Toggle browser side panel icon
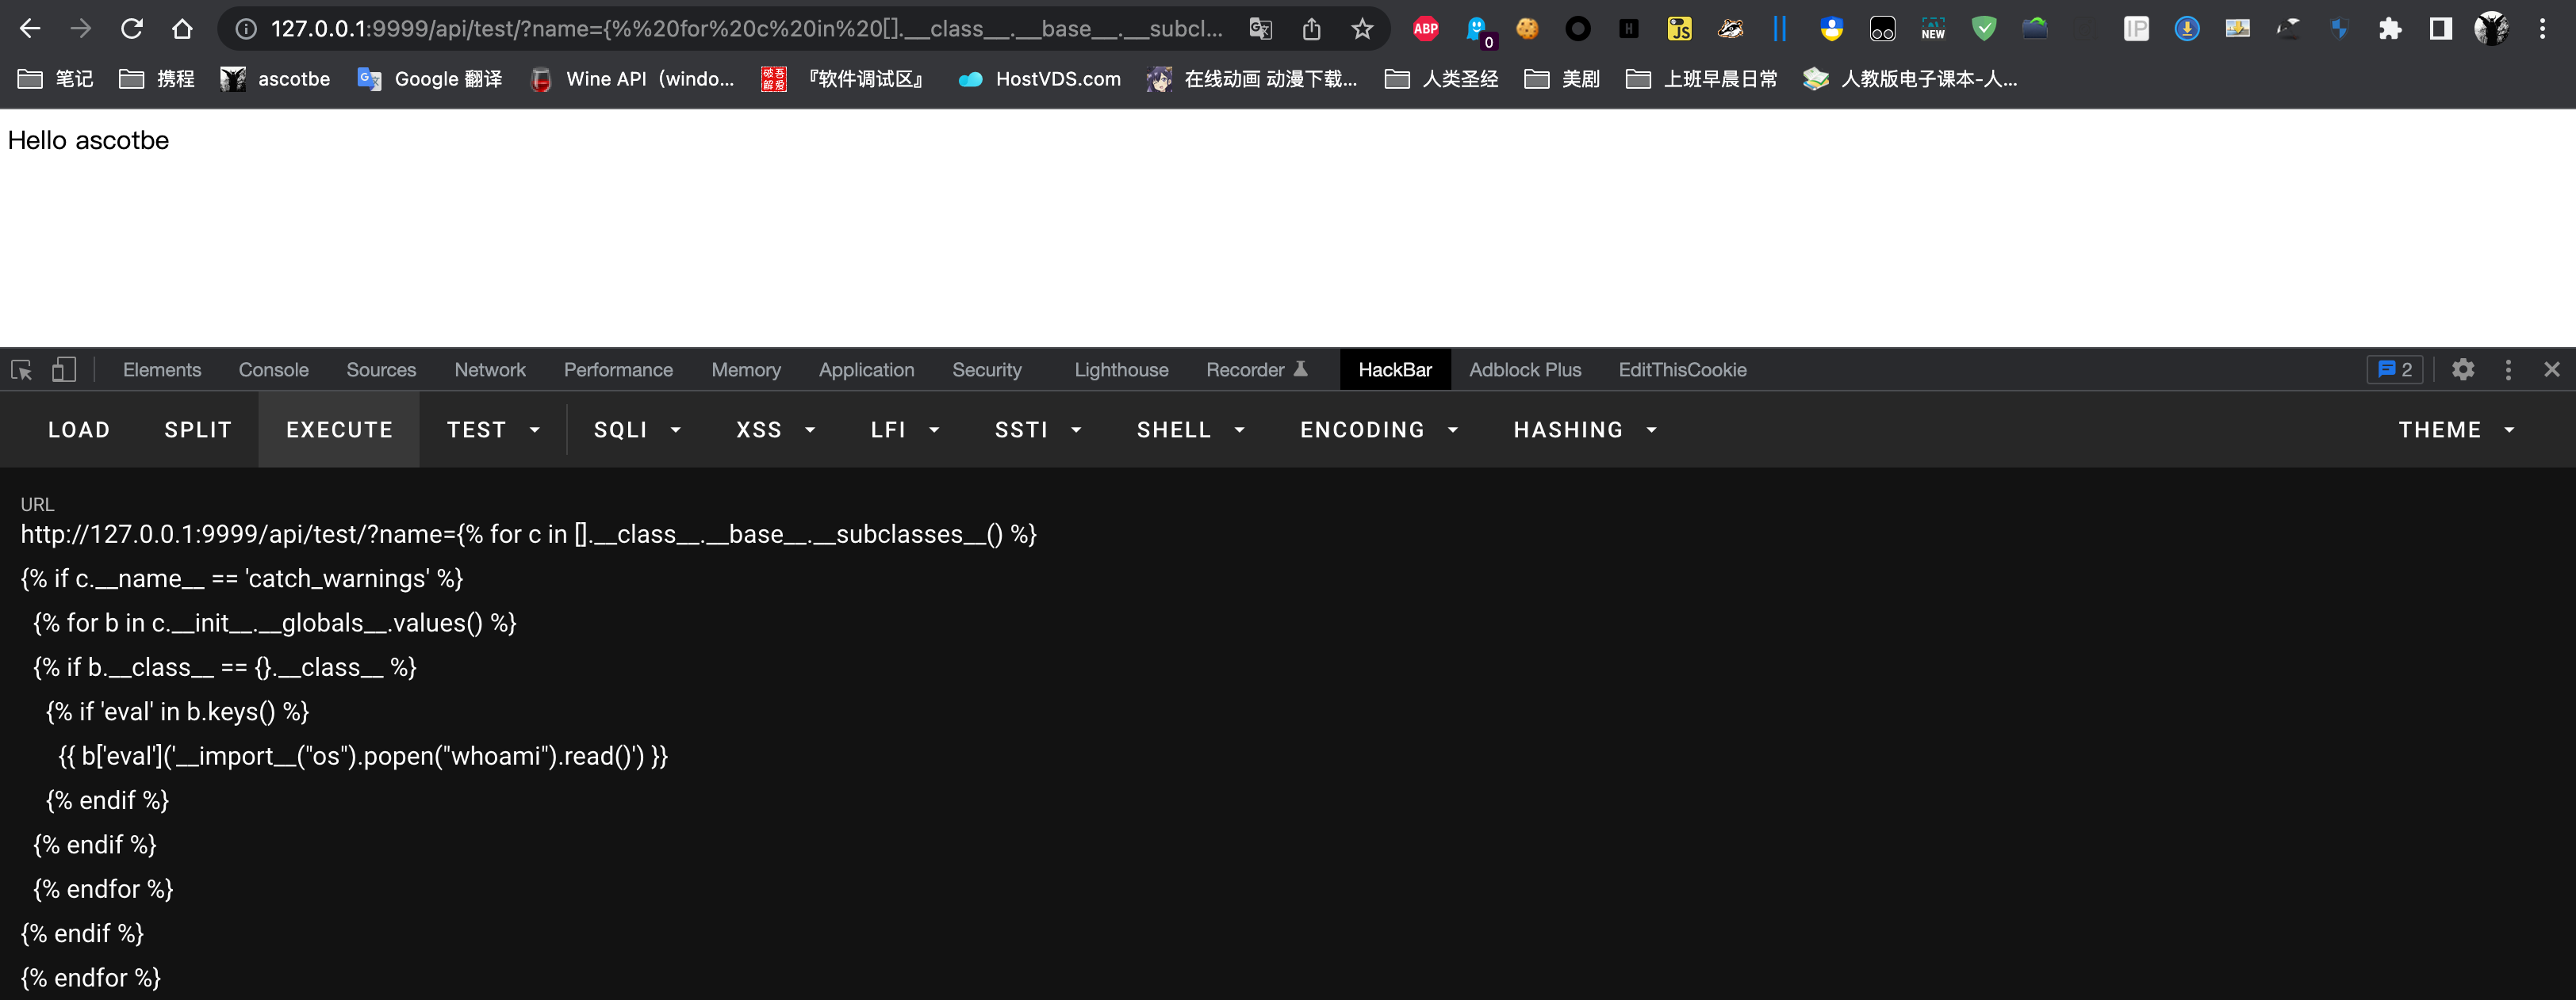 tap(2440, 29)
